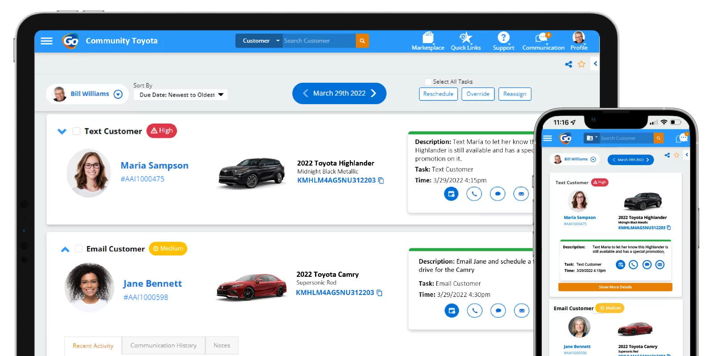
Task: Click in the tablet Search Customer field
Action: [319, 40]
